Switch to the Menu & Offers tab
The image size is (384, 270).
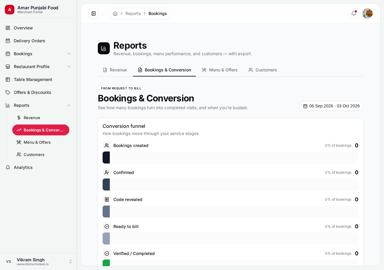click(220, 70)
